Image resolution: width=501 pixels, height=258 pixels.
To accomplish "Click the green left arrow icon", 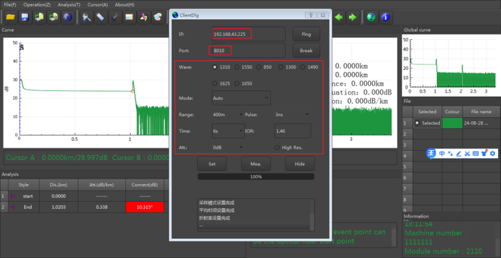I will 338,17.
